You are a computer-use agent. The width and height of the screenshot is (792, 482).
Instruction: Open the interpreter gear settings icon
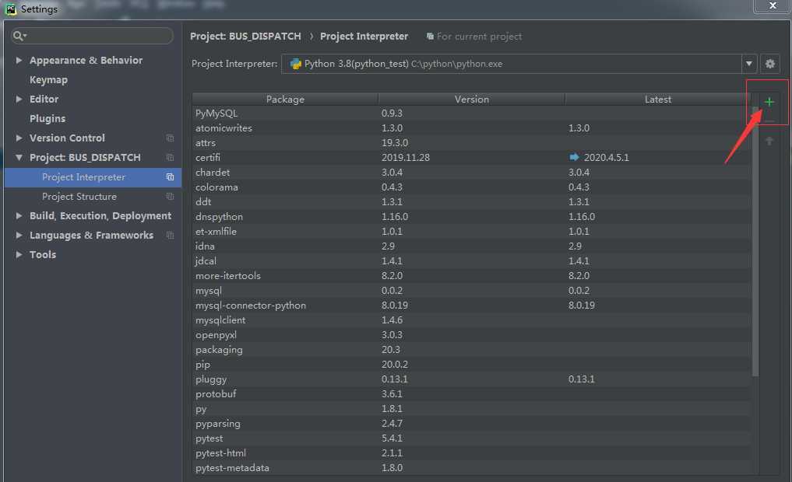pyautogui.click(x=769, y=64)
